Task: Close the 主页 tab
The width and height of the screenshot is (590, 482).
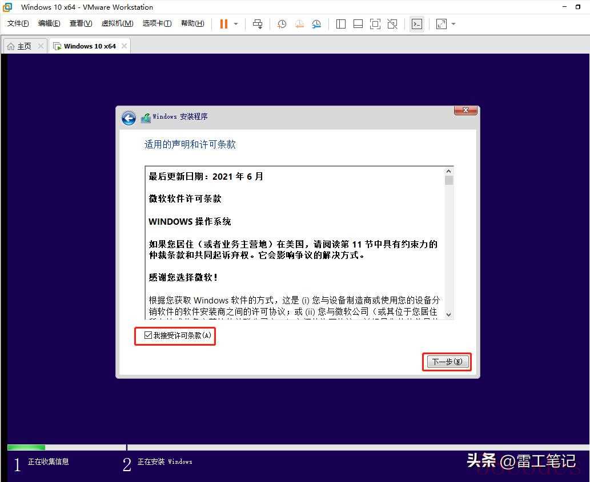Action: [41, 46]
